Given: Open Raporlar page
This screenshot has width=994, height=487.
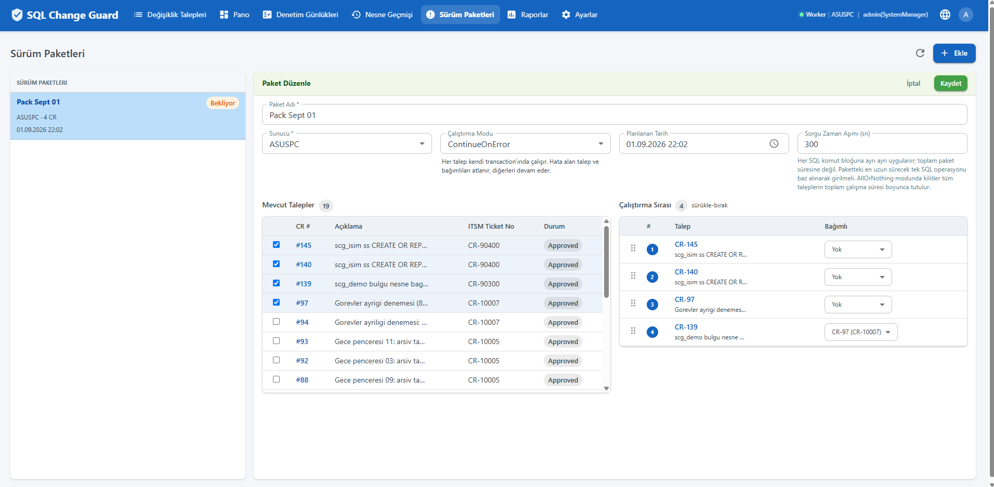Looking at the screenshot, I should (x=528, y=15).
